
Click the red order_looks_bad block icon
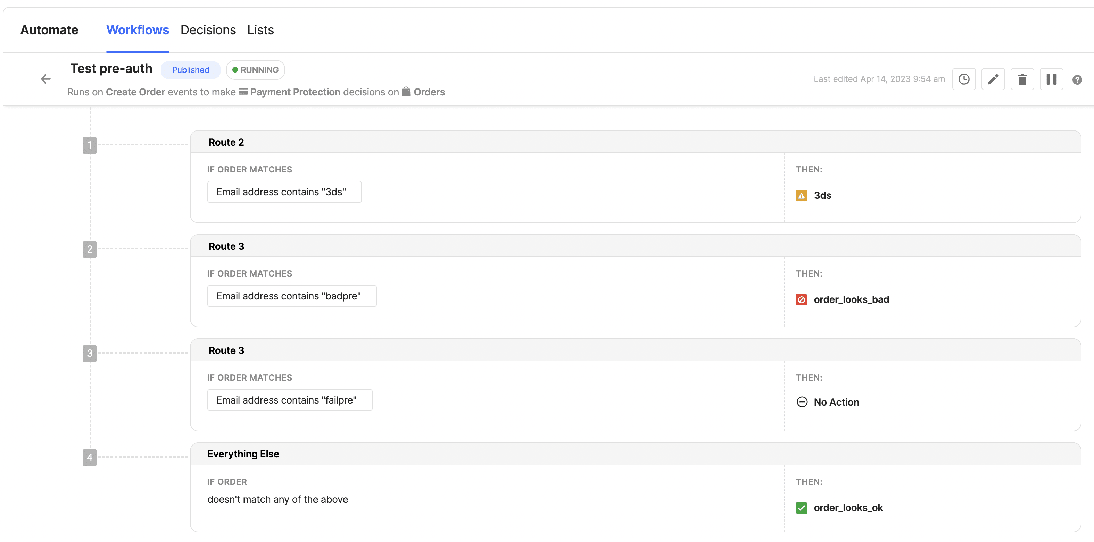point(801,300)
